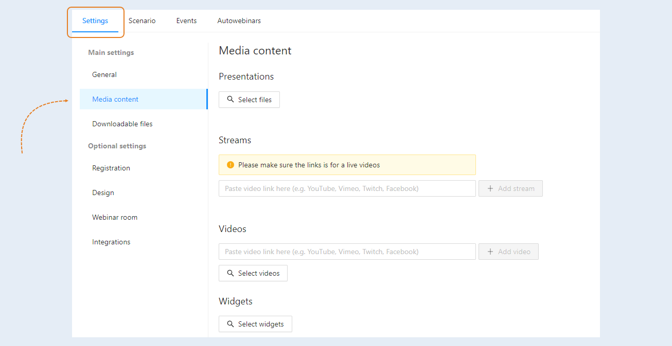
Task: Click the Select videos button
Action: [x=253, y=273]
